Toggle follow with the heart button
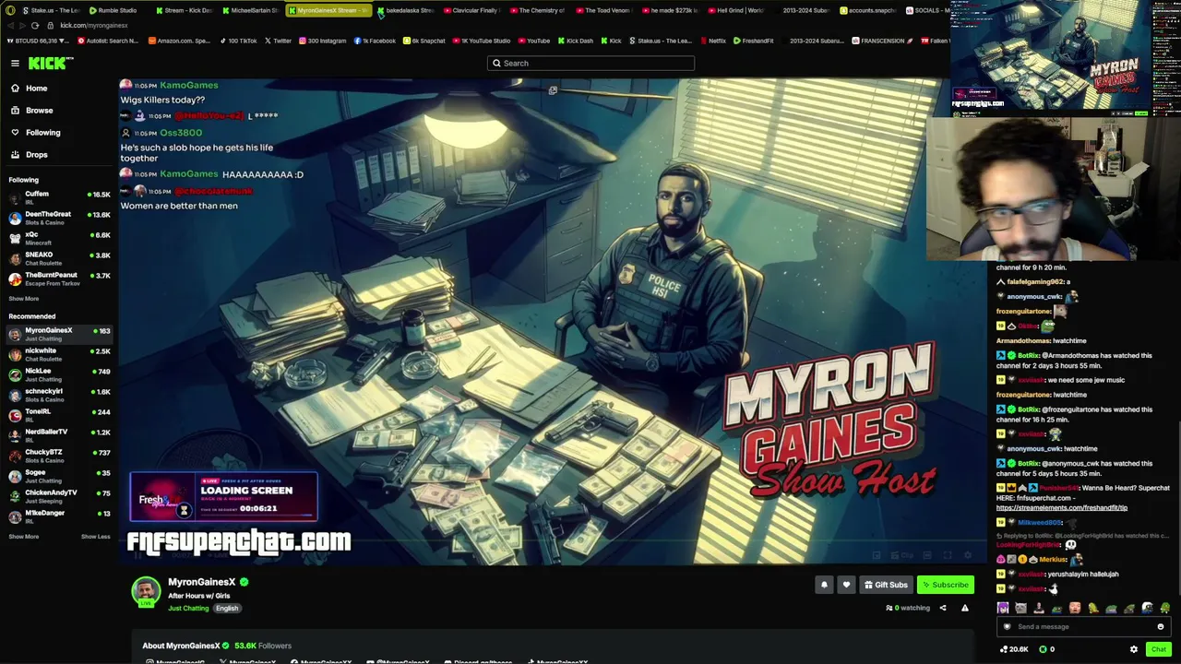Viewport: 1181px width, 664px height. (x=846, y=585)
